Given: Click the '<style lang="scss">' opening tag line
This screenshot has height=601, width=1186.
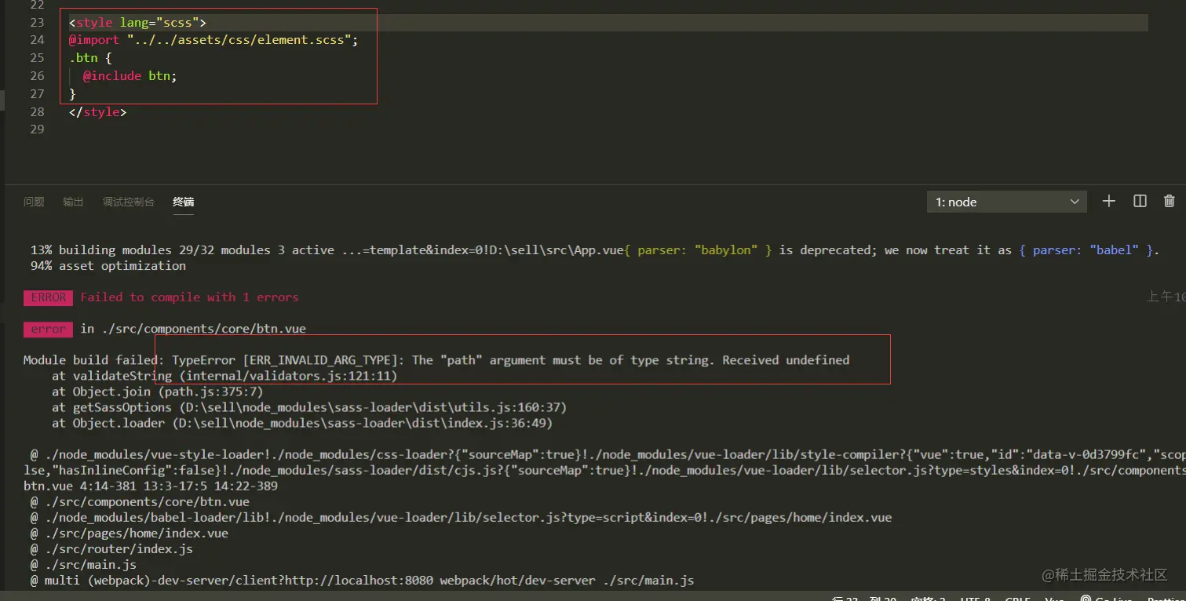Looking at the screenshot, I should pos(137,22).
